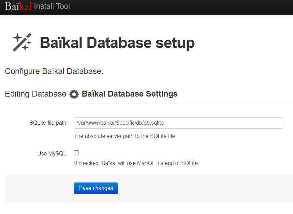Click the gear icon beside Database Settings
The image size is (293, 214).
pos(74,94)
